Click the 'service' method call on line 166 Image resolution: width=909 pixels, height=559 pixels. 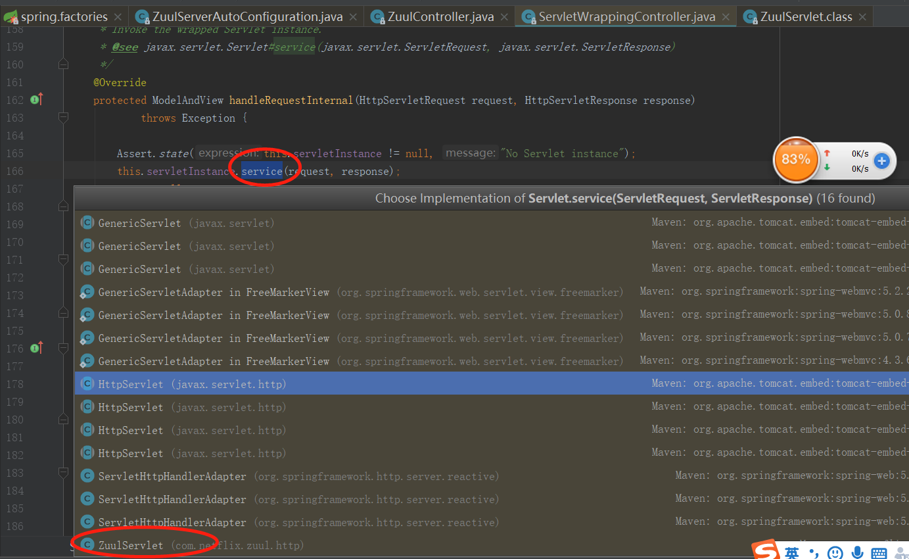coord(262,171)
